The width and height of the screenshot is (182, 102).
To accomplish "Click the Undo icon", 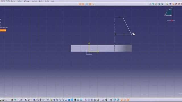I will tap(15, 100).
